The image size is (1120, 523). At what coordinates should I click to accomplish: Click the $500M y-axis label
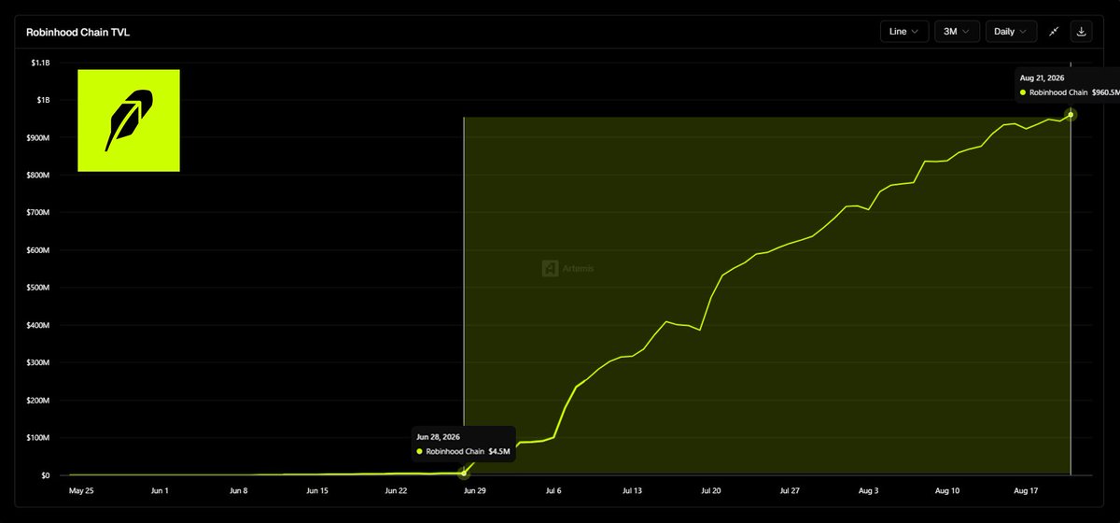pyautogui.click(x=37, y=288)
